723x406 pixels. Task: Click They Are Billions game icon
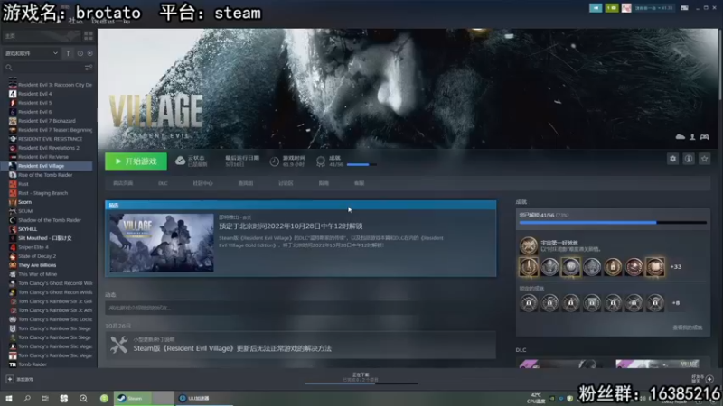pos(13,265)
